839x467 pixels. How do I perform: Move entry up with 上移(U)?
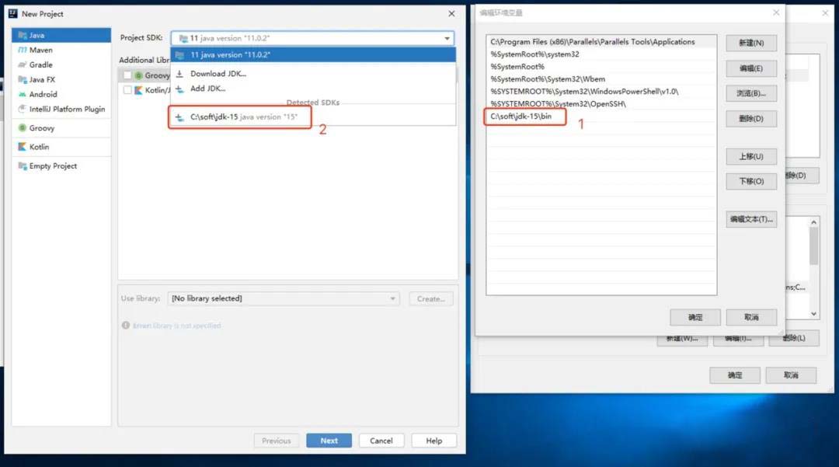pos(751,157)
